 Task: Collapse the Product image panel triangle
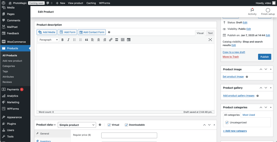click(271, 69)
